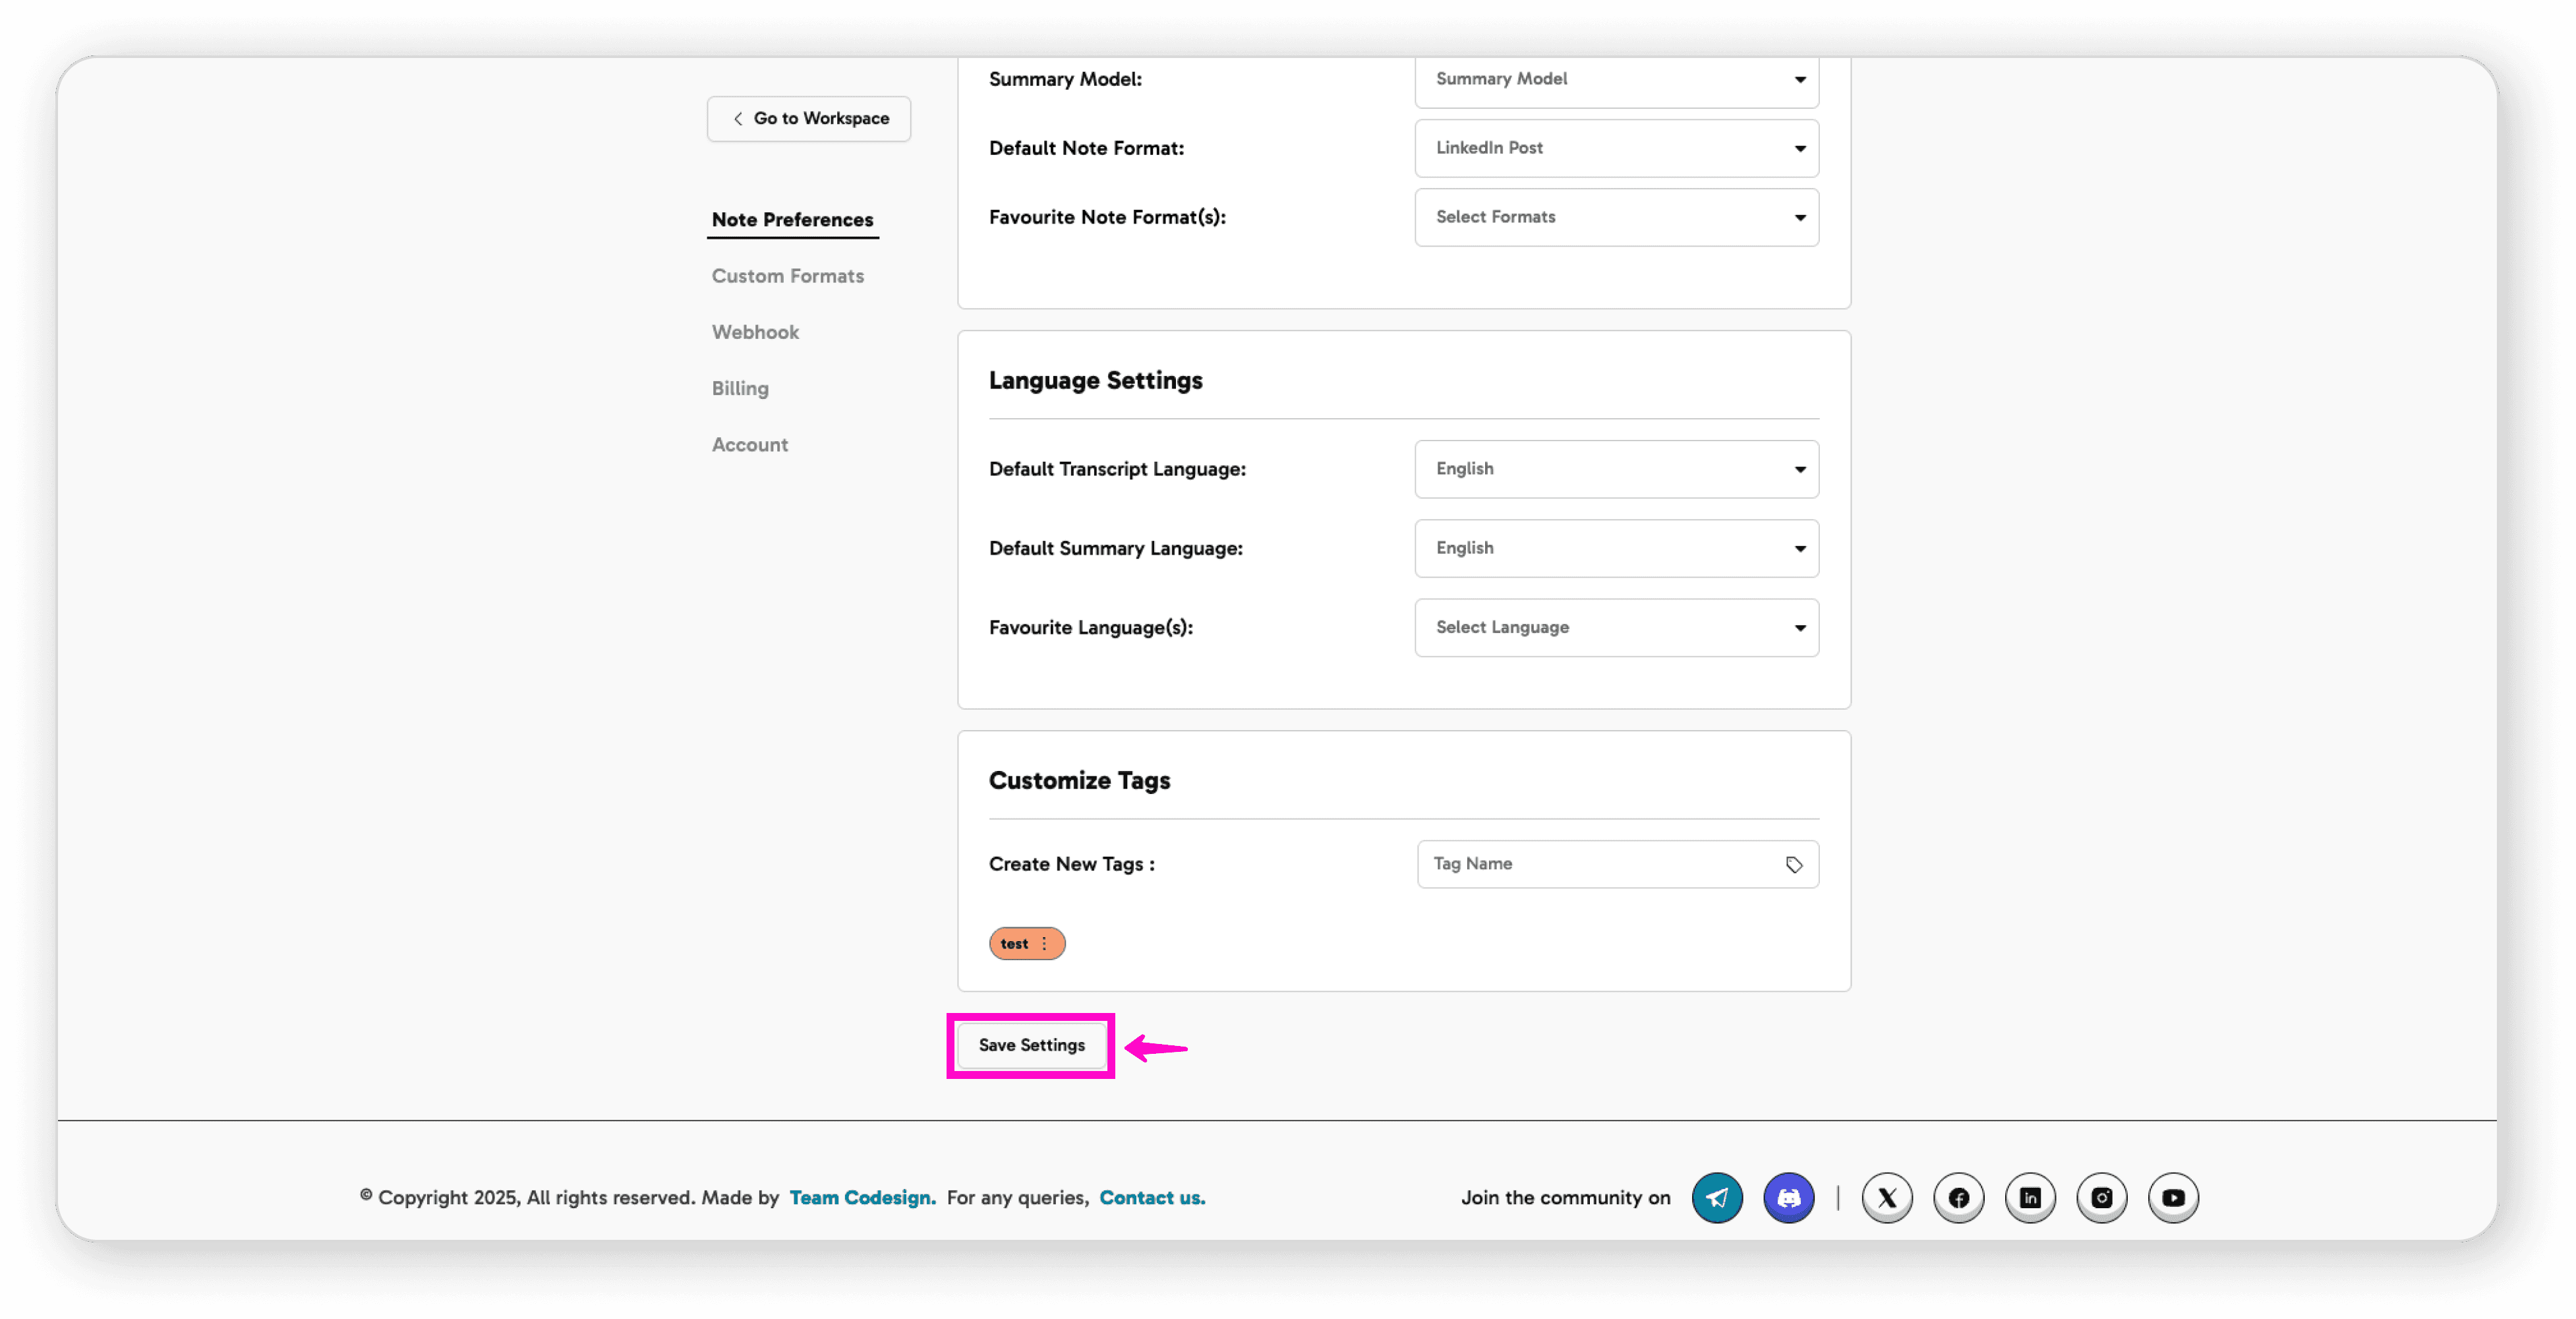Expand the Favourite Language(s) selector
The width and height of the screenshot is (2576, 1319).
pos(1616,627)
